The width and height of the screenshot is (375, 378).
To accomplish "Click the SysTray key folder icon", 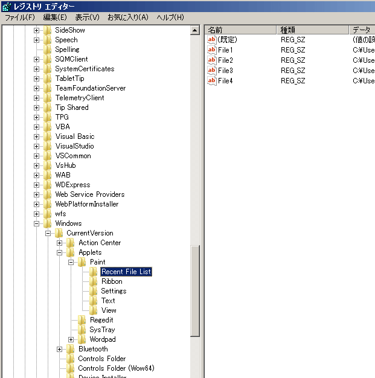I will point(82,330).
